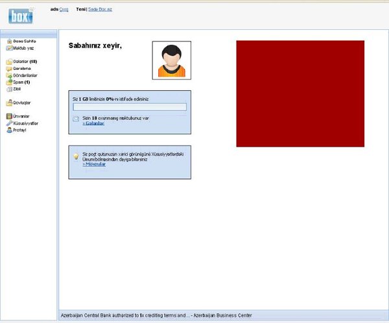Follow the Mövzular themes link
Screen dimensions: 389x323
click(95, 164)
